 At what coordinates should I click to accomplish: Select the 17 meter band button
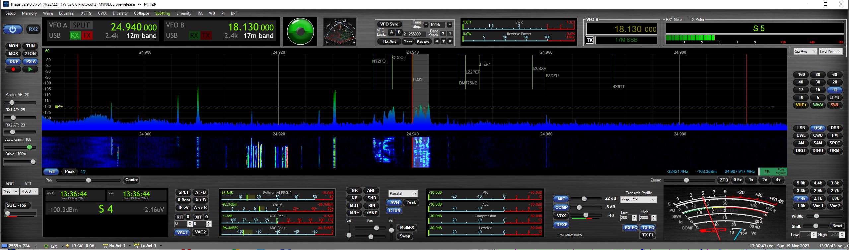point(801,90)
